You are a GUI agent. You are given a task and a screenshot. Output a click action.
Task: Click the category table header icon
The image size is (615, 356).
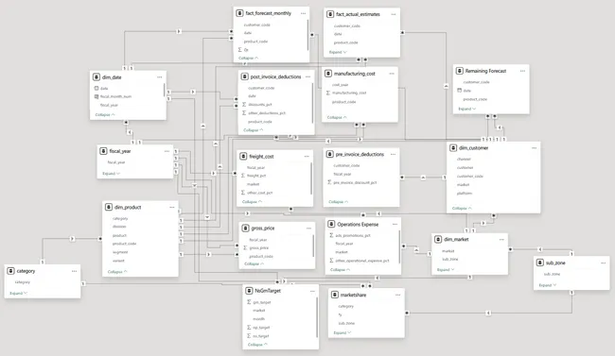coord(10,271)
